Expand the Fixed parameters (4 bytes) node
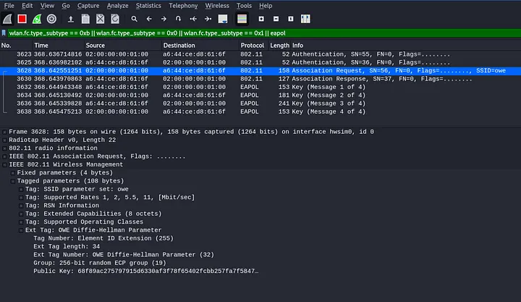 (13, 173)
